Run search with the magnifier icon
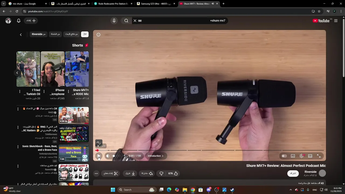Image resolution: width=345 pixels, height=194 pixels. (x=126, y=20)
